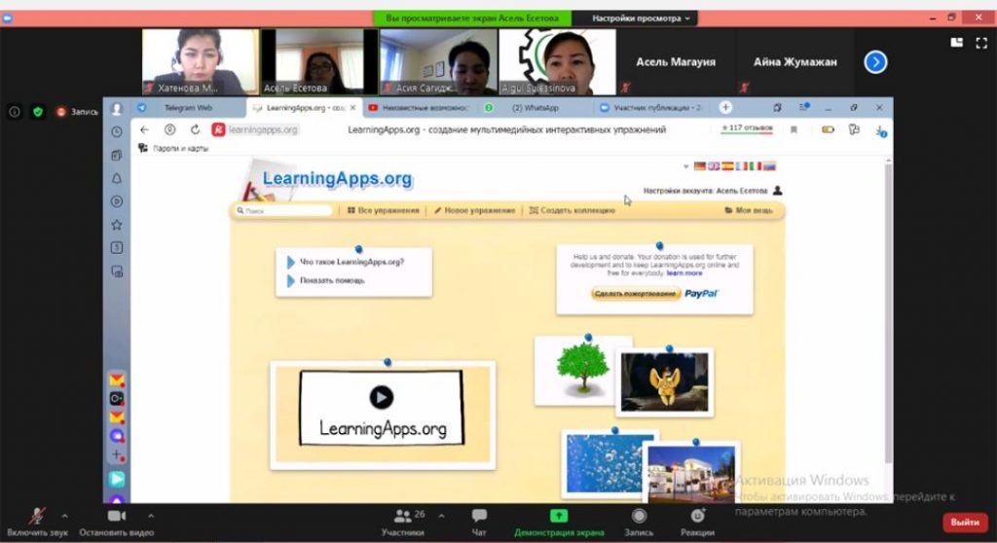Click the LearningApps.org site logo
997x543 pixels.
(337, 179)
